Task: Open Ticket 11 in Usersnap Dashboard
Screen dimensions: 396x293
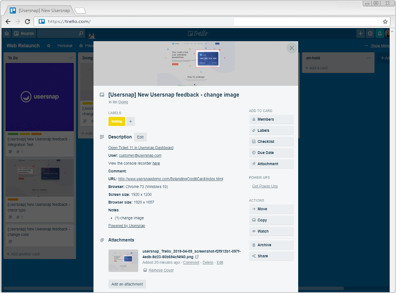Action: [141, 148]
